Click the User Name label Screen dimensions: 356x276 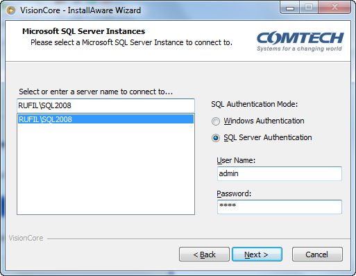(x=236, y=160)
